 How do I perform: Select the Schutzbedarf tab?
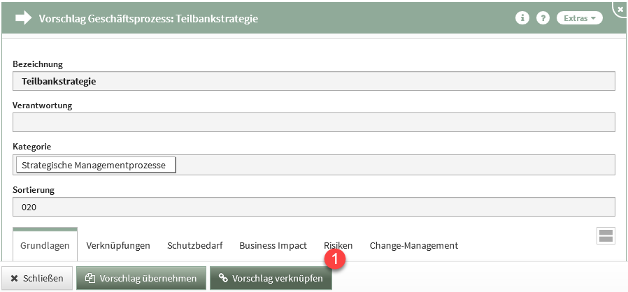point(194,246)
